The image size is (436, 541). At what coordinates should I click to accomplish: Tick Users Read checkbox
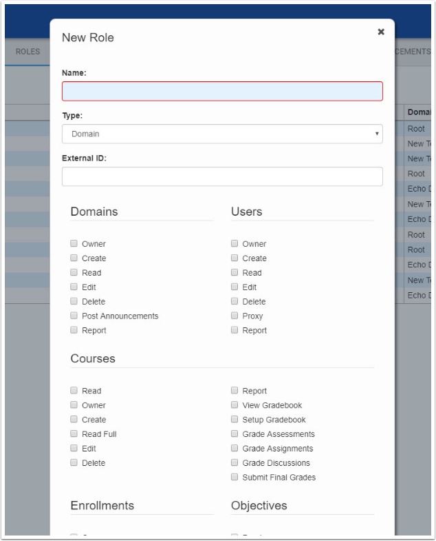tap(235, 273)
